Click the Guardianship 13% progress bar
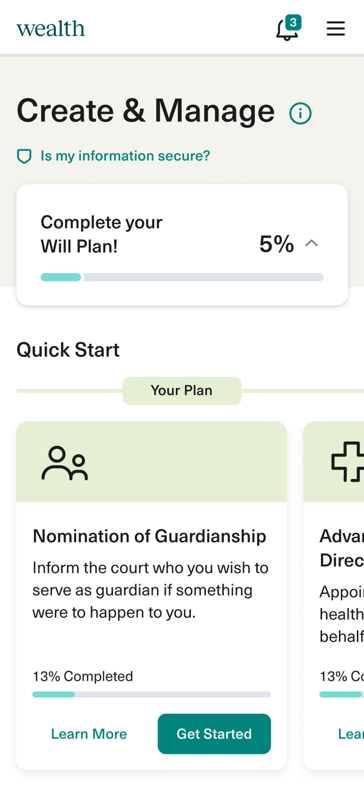Image resolution: width=364 pixels, height=786 pixels. pyautogui.click(x=151, y=694)
